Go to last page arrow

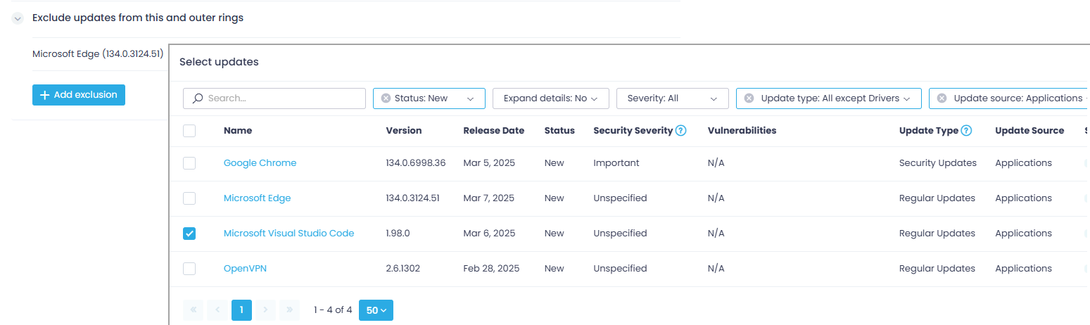point(289,310)
